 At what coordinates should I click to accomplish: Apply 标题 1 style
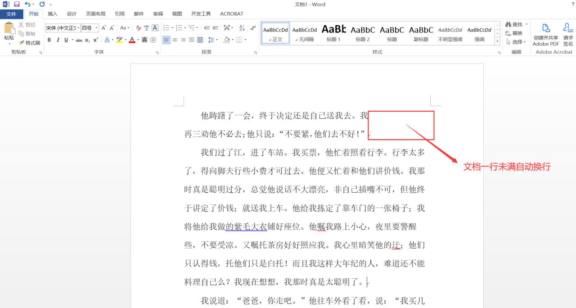coord(333,33)
